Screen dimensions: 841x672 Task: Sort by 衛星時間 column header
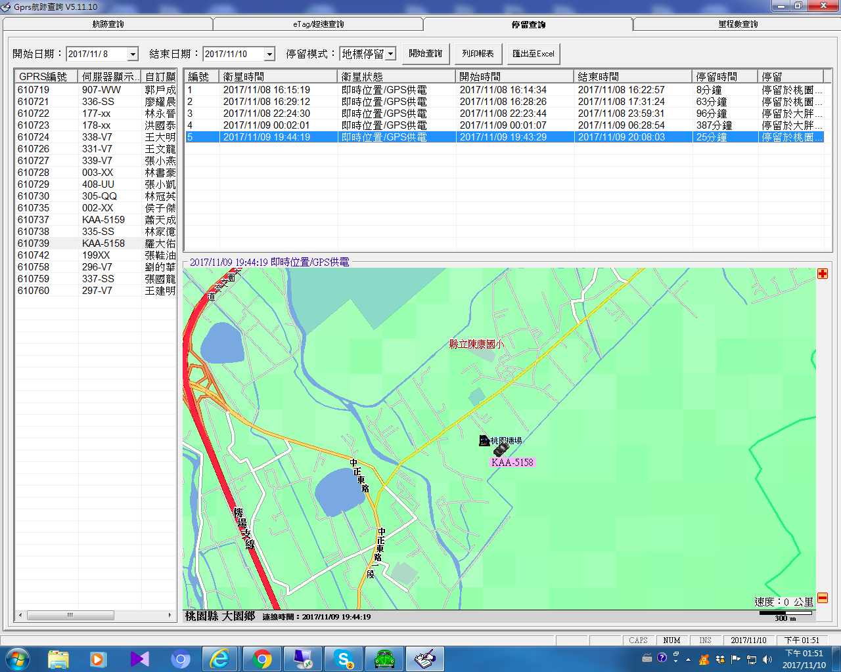tap(279, 77)
